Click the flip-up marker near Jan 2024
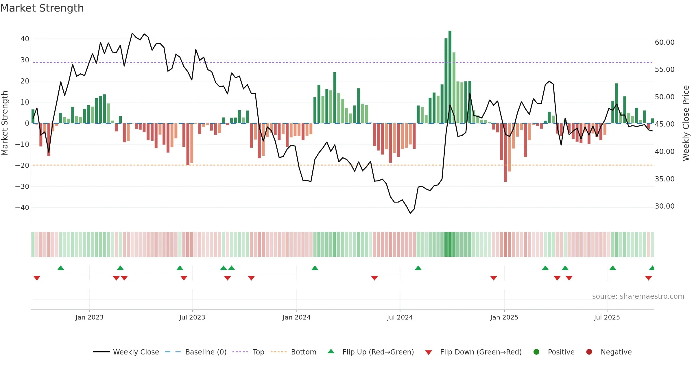Image resolution: width=694 pixels, height=390 pixels. [x=315, y=268]
